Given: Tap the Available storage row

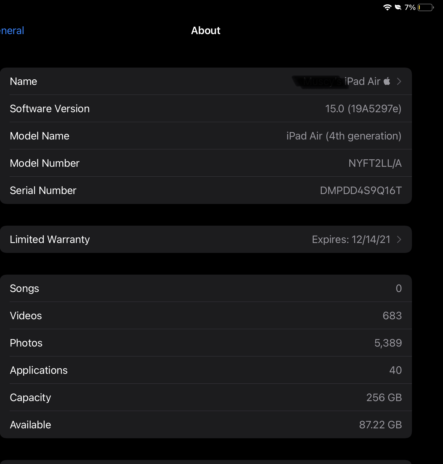Looking at the screenshot, I should tap(206, 425).
